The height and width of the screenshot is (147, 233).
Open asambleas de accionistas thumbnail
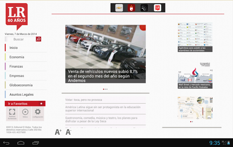point(195,37)
